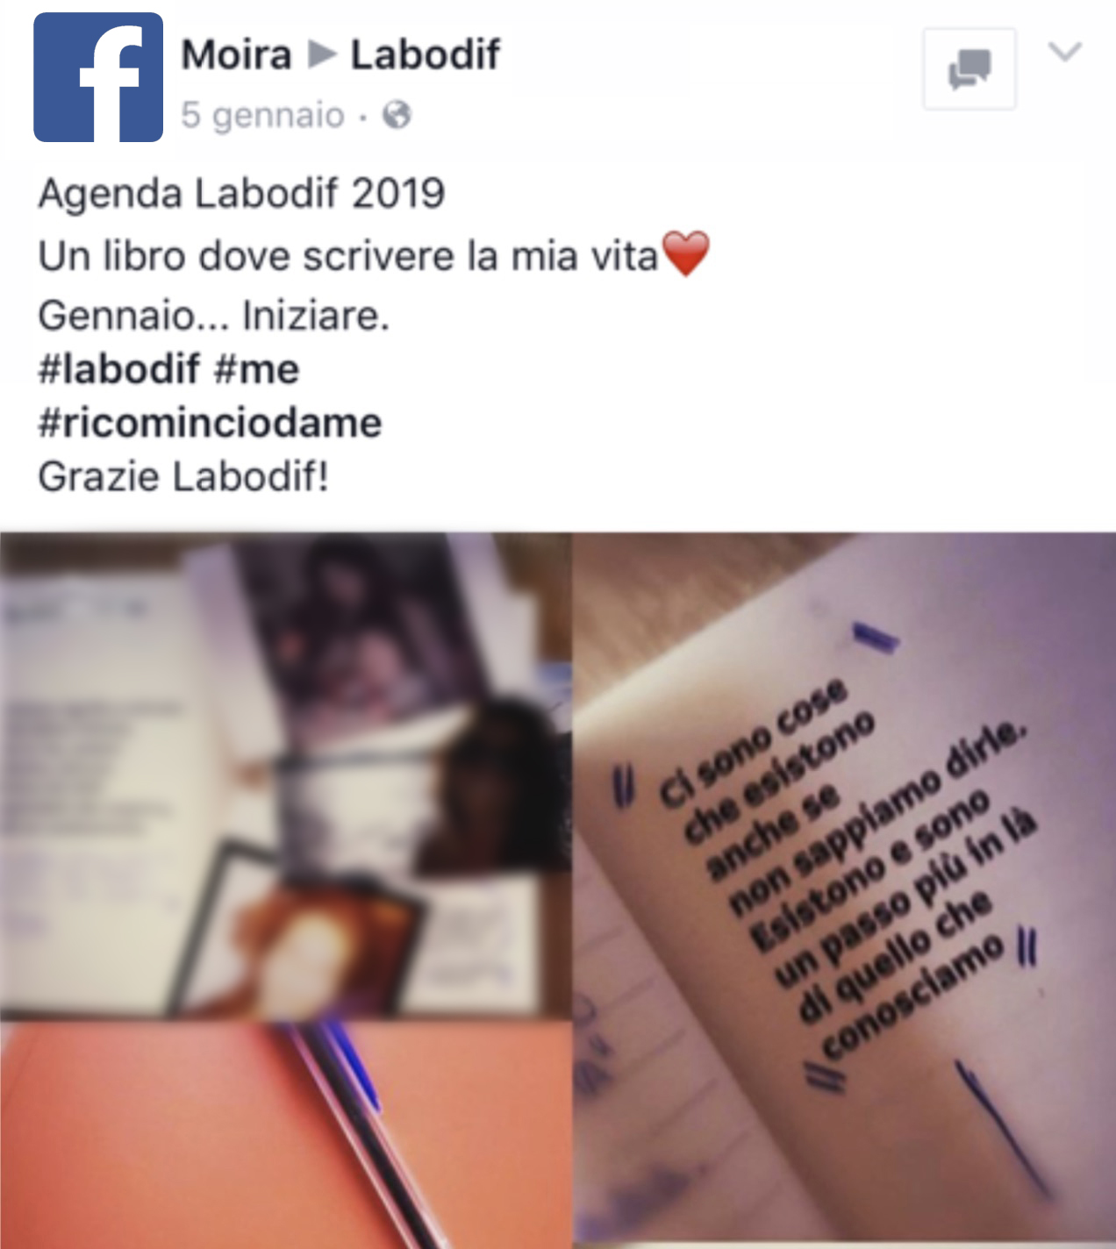Click the 5 gennaio timestamp
Screen dimensions: 1116x1249
[263, 115]
